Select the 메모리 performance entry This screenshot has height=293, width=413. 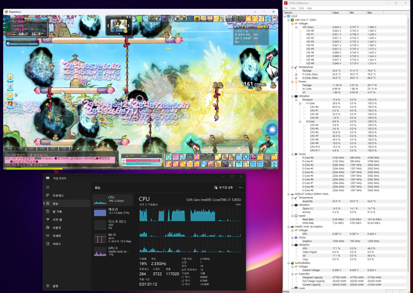[113, 212]
